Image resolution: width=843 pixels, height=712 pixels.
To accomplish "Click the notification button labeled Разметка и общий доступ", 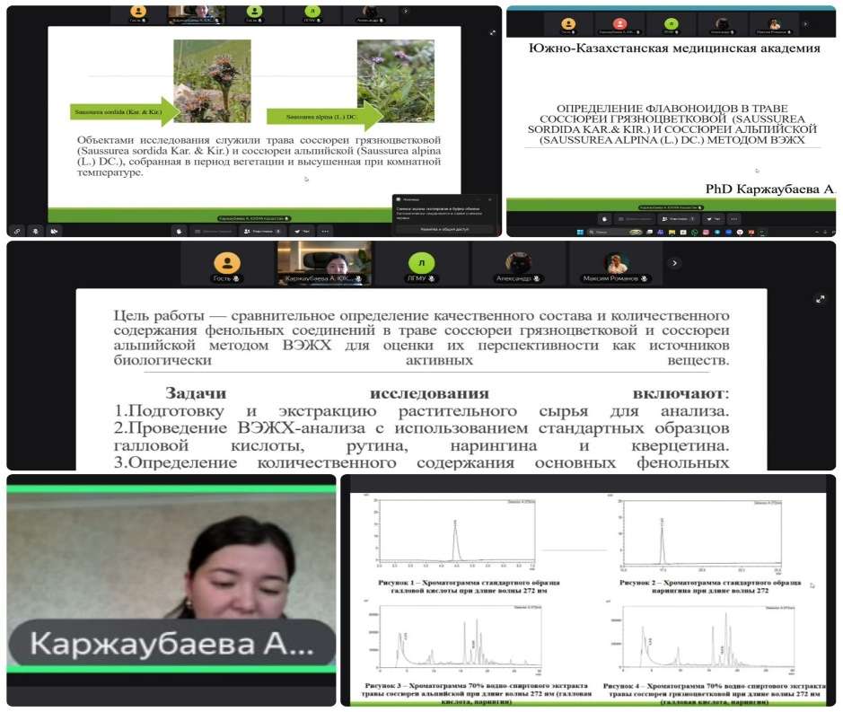I will 443,229.
